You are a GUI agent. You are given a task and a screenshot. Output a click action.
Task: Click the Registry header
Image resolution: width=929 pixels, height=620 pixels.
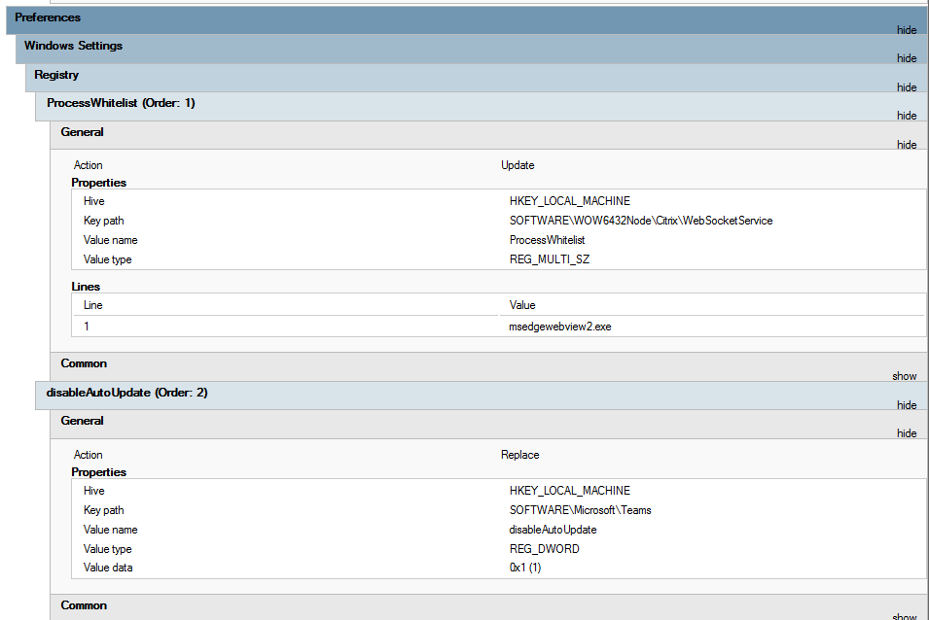click(477, 78)
